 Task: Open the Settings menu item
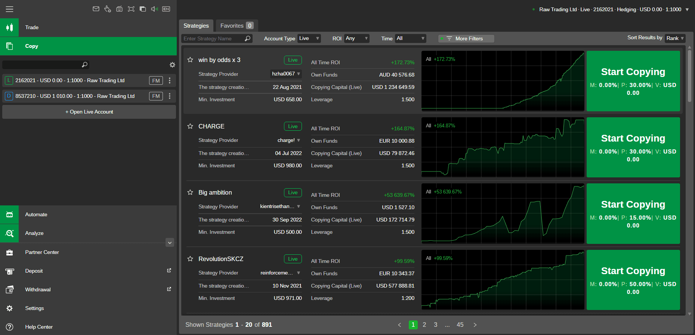point(88,308)
